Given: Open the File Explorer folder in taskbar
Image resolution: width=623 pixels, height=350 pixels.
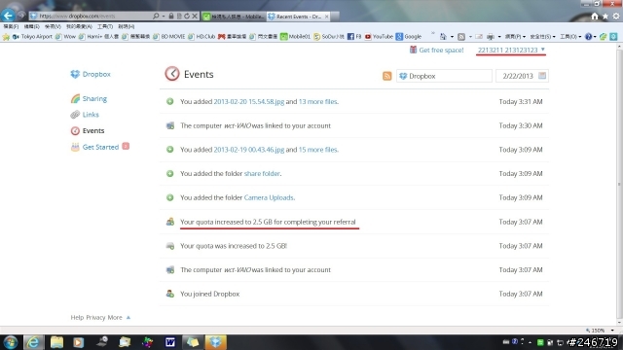Looking at the screenshot, I should [x=56, y=342].
